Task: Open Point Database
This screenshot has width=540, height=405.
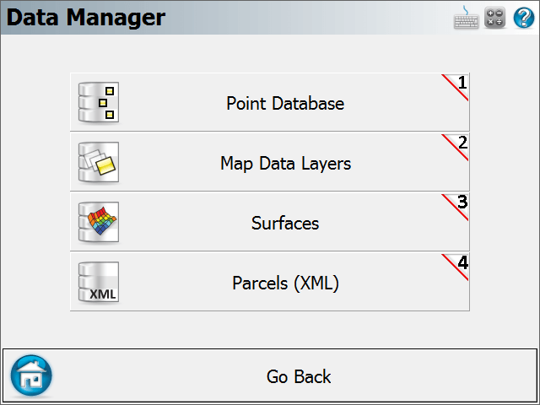Action: coord(270,102)
